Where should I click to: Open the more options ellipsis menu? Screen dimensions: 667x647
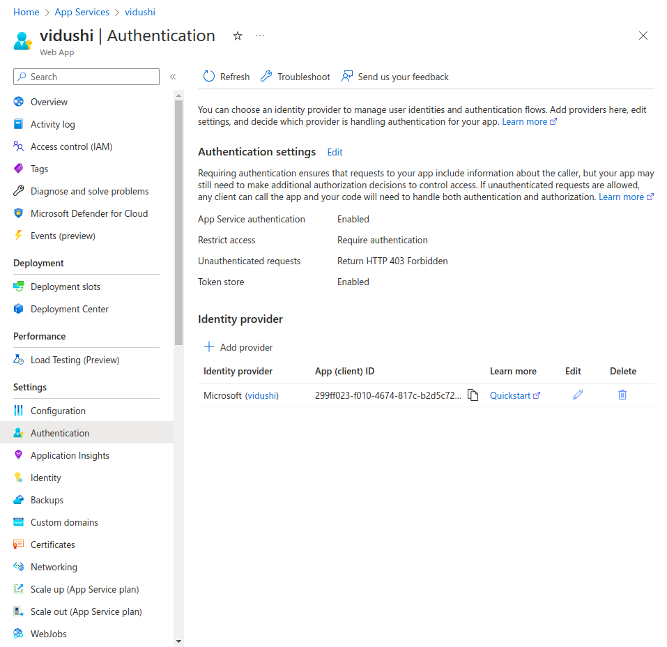tap(260, 36)
